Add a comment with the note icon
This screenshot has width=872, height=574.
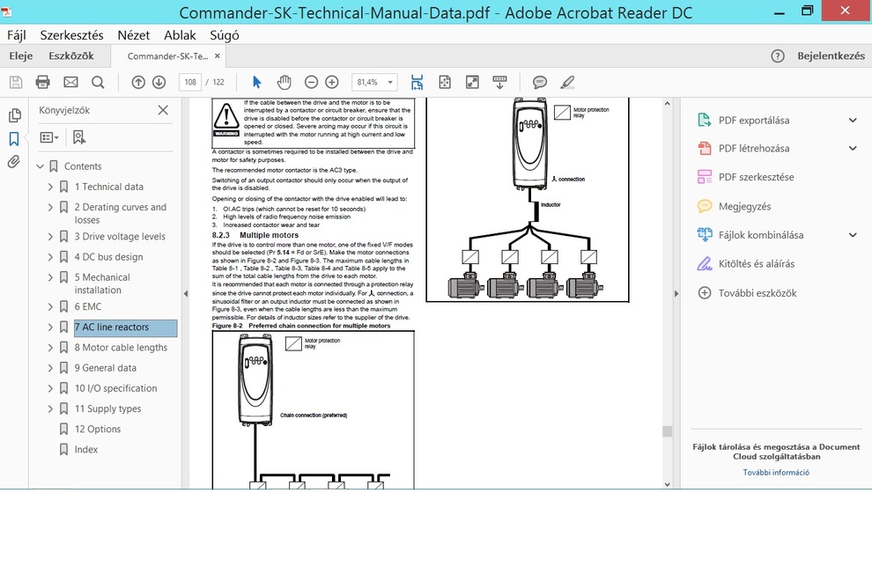pyautogui.click(x=540, y=82)
